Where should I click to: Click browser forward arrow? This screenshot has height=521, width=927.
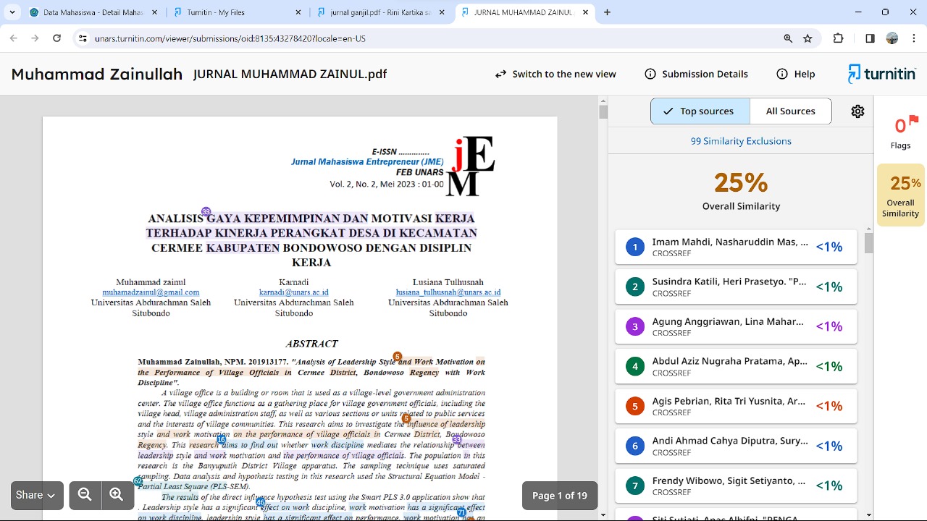(35, 38)
